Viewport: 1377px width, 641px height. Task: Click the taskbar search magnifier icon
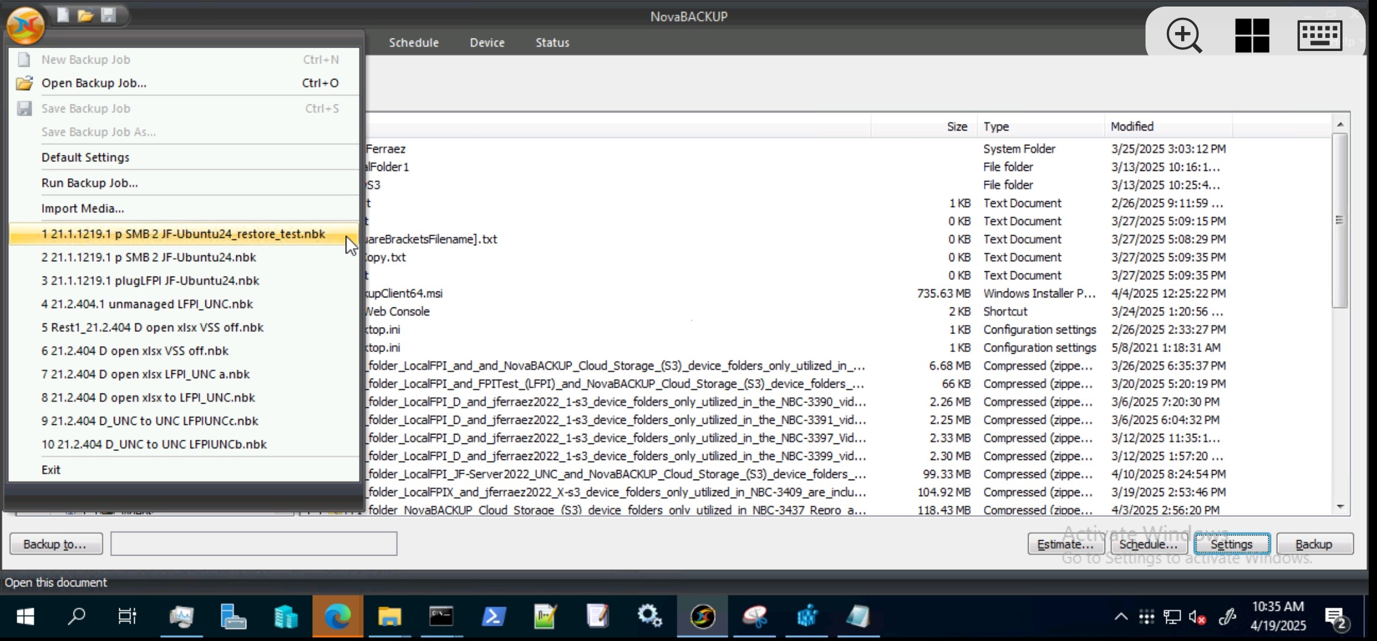(76, 617)
